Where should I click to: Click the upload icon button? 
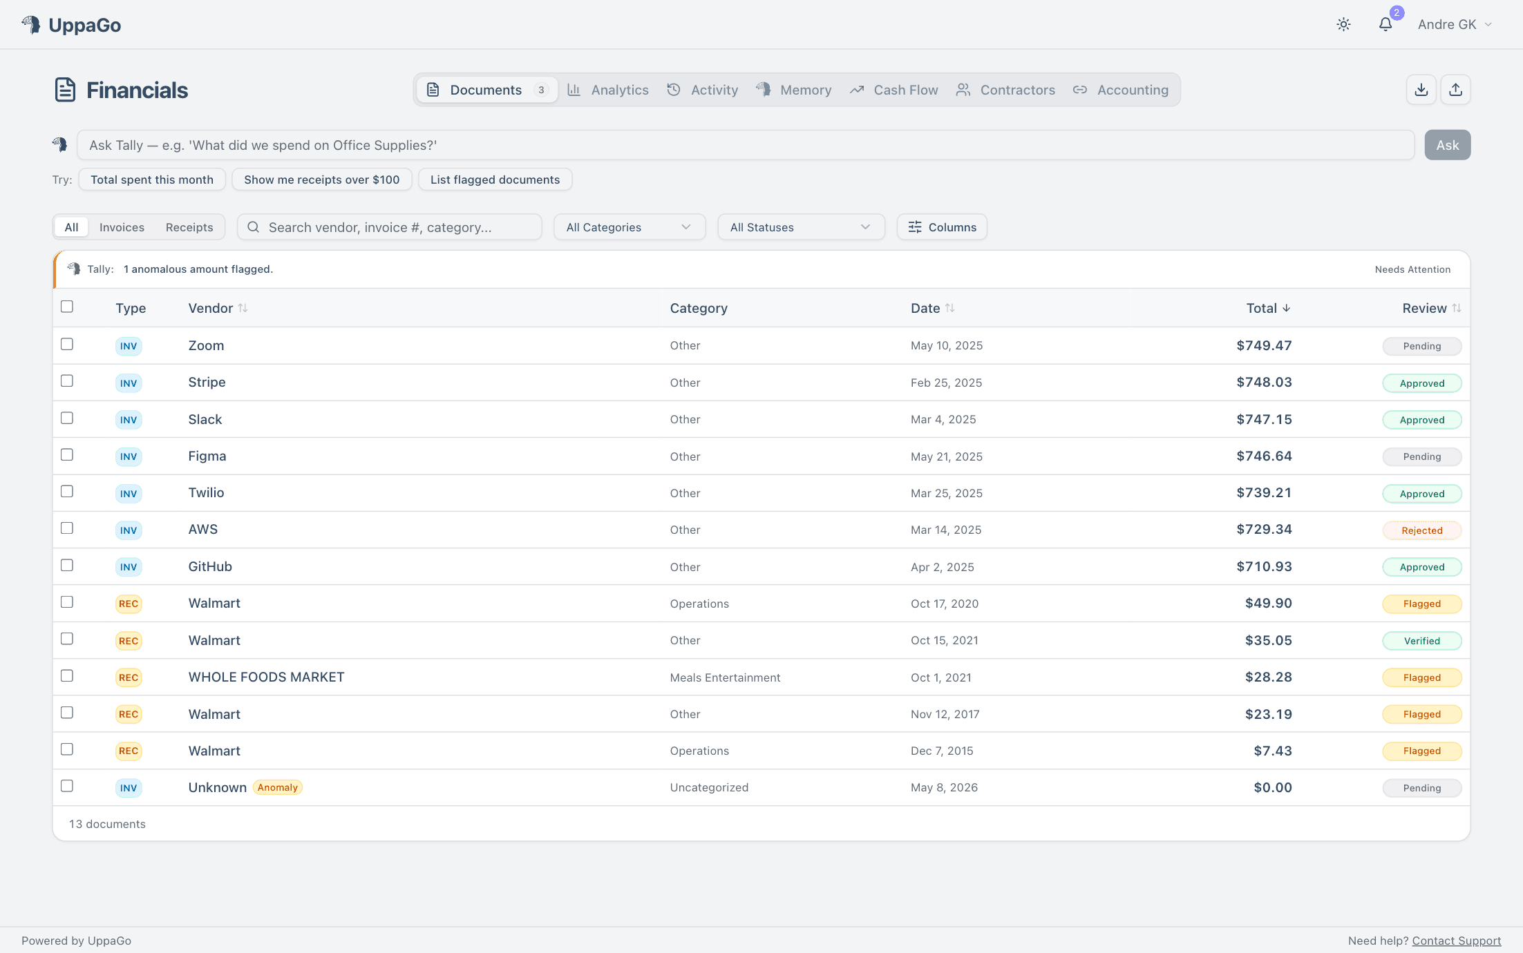[x=1455, y=90]
